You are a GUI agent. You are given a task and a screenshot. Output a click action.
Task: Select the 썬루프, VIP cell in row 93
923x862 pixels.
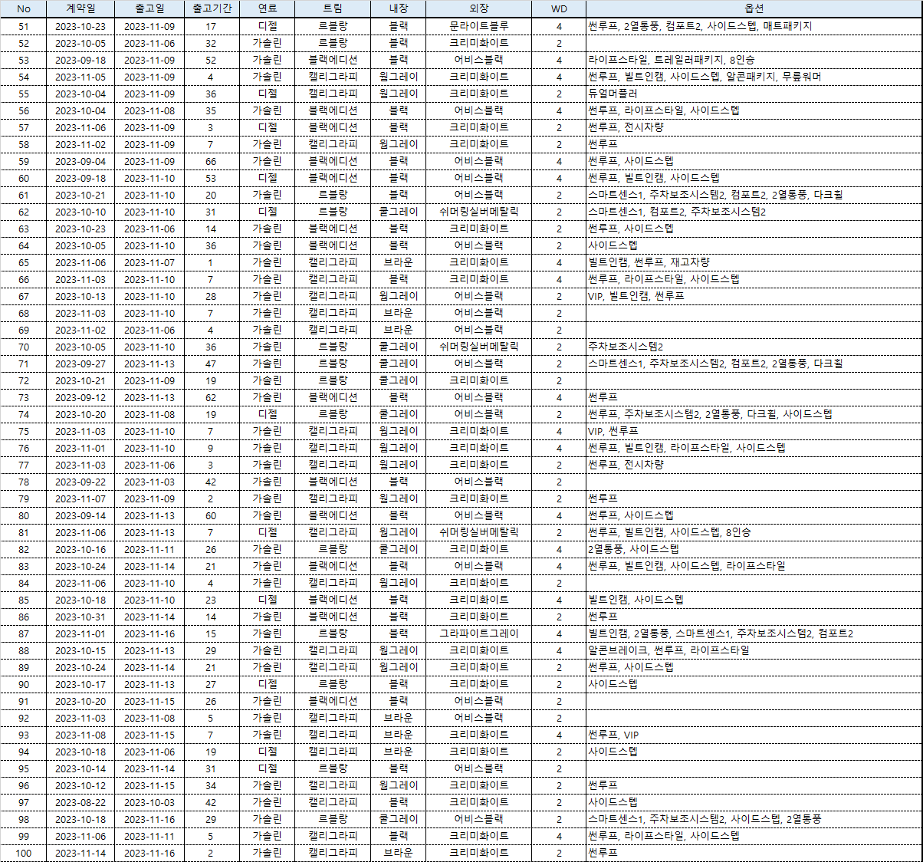(x=754, y=735)
